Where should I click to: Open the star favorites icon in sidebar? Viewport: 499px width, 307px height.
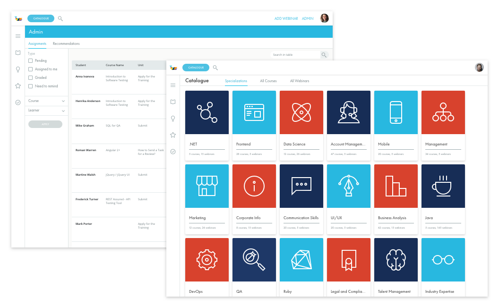click(18, 85)
